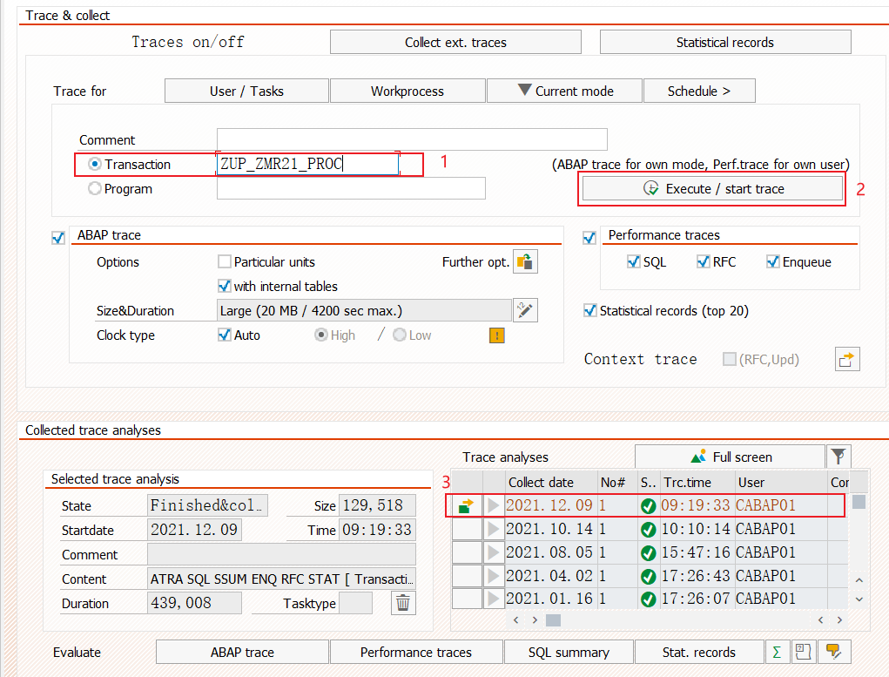This screenshot has width=889, height=677.
Task: Select the Program radio button
Action: [x=95, y=188]
